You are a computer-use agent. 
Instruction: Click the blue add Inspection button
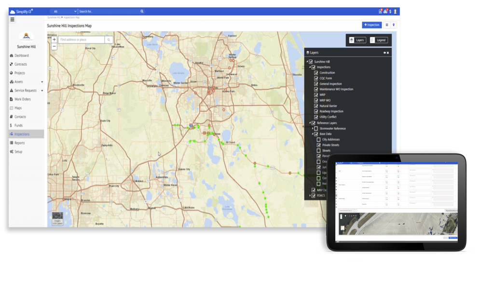371,25
